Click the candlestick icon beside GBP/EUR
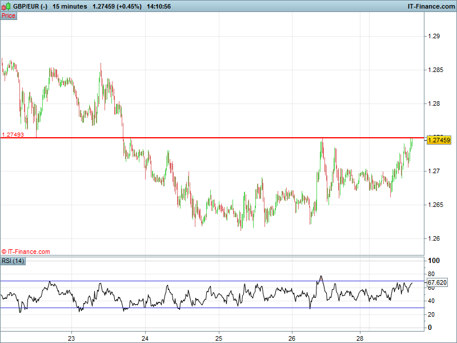 pyautogui.click(x=7, y=6)
